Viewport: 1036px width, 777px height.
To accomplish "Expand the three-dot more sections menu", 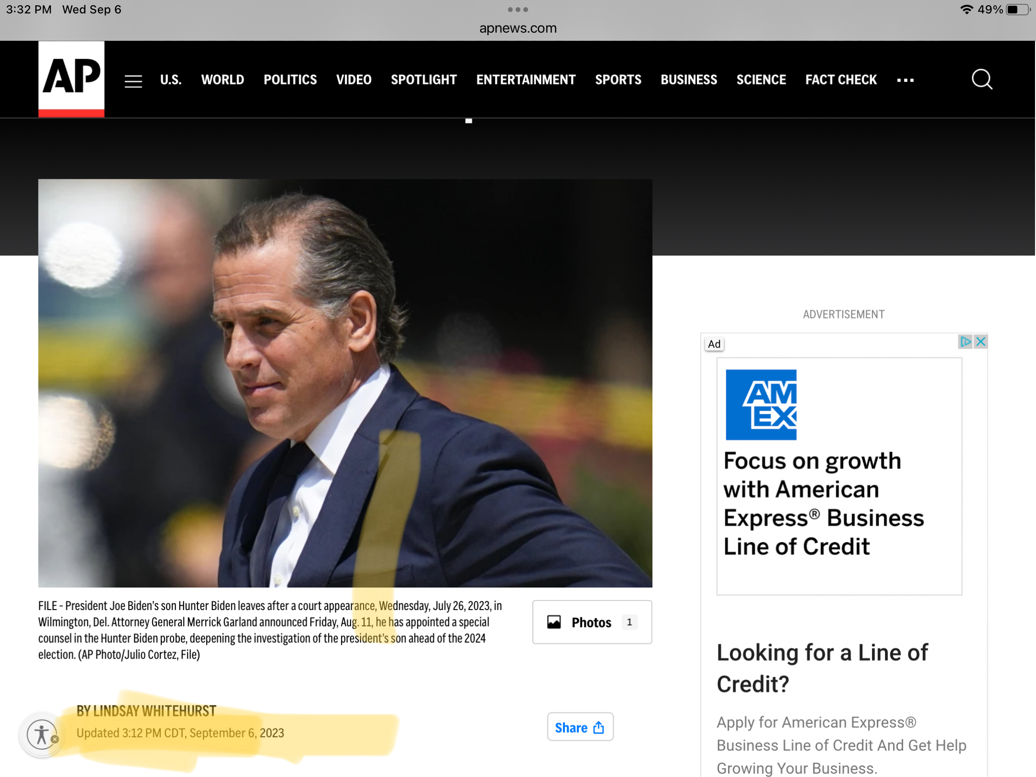I will (905, 80).
